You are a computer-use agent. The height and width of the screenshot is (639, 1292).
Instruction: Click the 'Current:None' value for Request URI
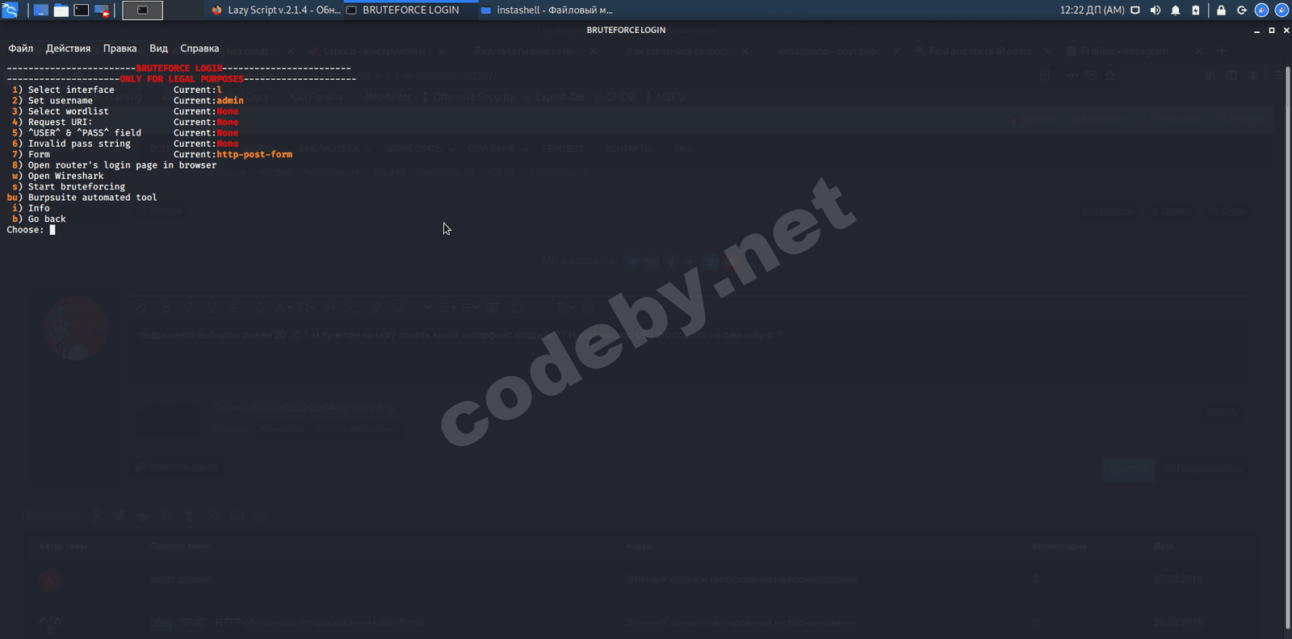pyautogui.click(x=206, y=122)
